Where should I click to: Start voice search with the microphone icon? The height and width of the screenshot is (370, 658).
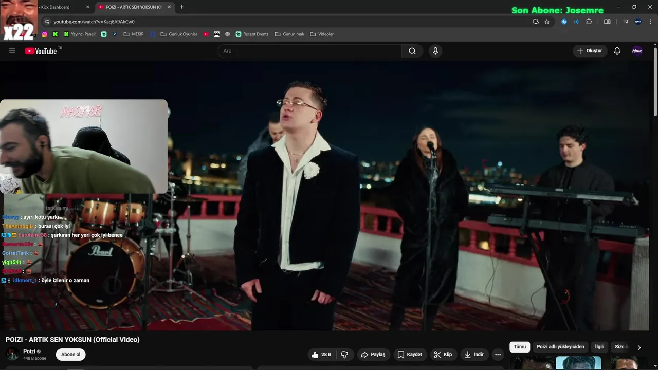pyautogui.click(x=435, y=51)
